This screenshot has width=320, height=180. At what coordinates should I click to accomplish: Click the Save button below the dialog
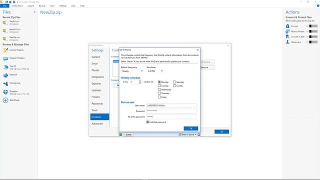tap(128, 134)
